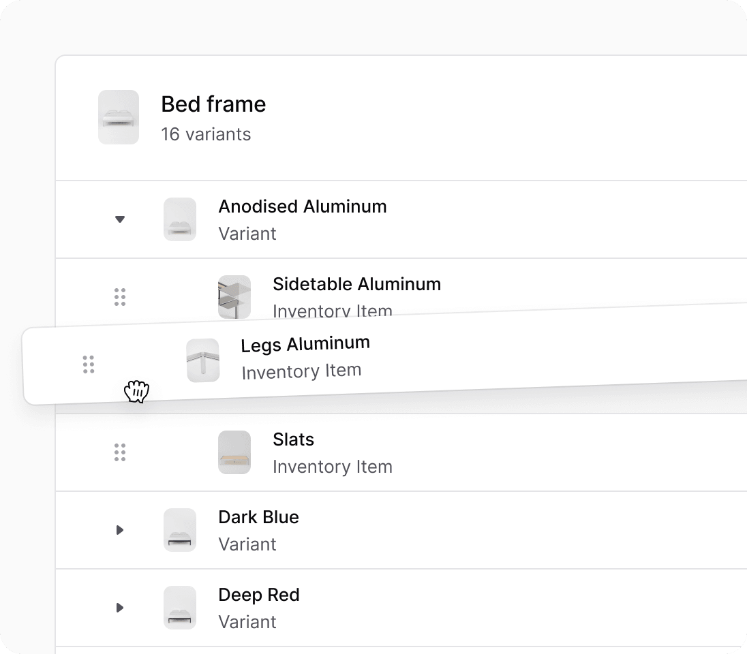Select the Bed frame title
This screenshot has height=654, width=747.
click(x=213, y=104)
